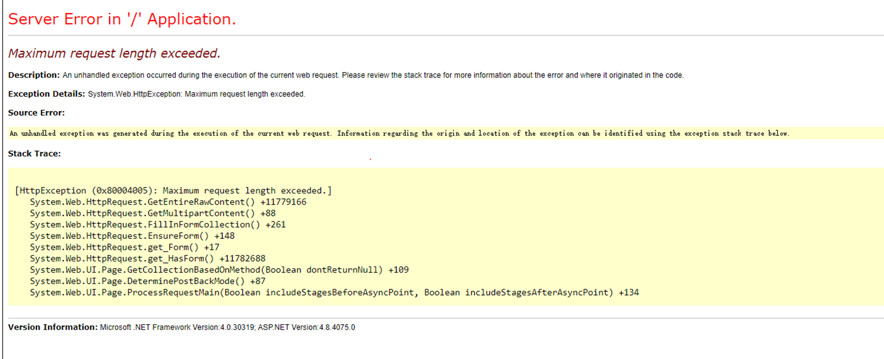Image resolution: width=884 pixels, height=359 pixels.
Task: Click the bold 'Version Information:' label
Action: (x=53, y=328)
